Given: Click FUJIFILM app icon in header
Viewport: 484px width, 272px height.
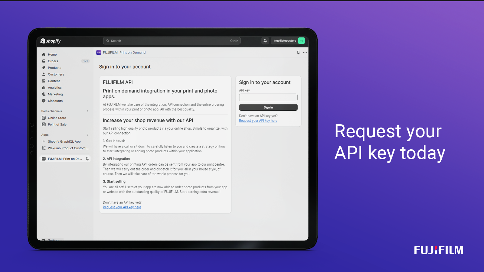Looking at the screenshot, I should pos(99,53).
